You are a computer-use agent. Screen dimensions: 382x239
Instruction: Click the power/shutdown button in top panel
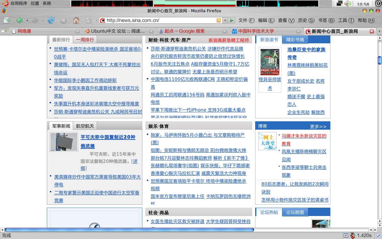point(378,4)
